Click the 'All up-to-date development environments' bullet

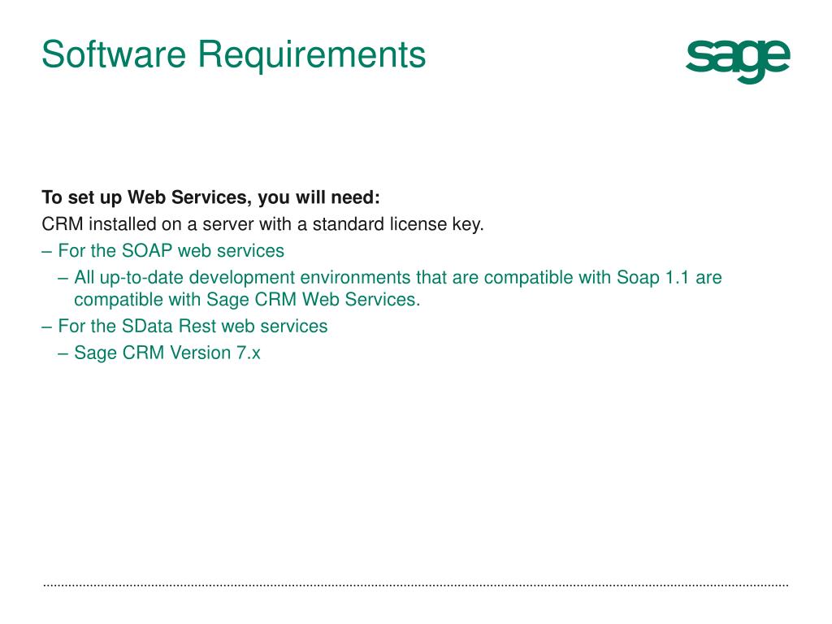(390, 288)
